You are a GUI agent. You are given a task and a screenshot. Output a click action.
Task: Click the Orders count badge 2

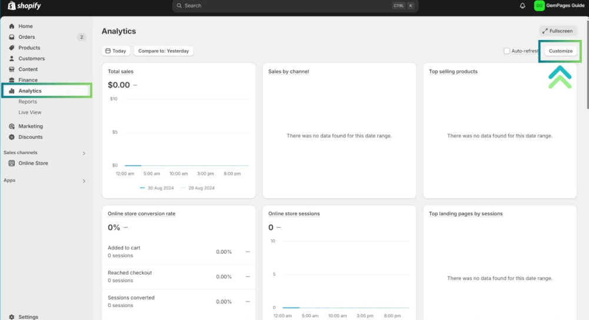coord(82,37)
